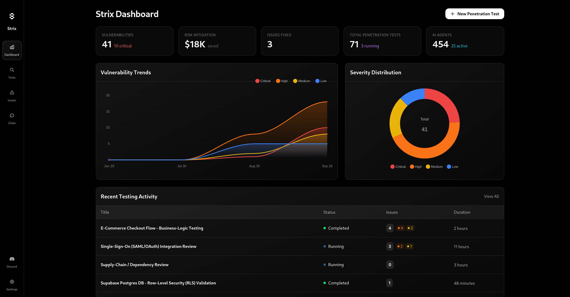Open Settings via the gear icon
The width and height of the screenshot is (570, 297).
12,282
